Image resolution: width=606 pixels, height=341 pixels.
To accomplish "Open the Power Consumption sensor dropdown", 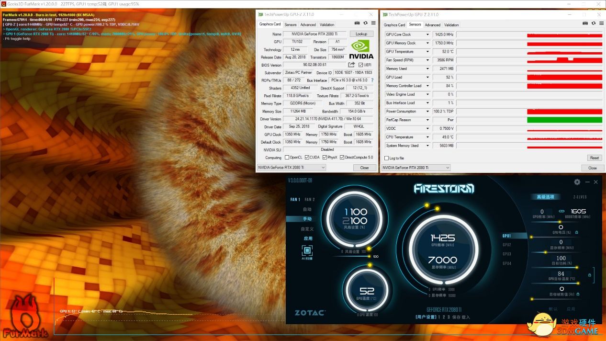I will [427, 112].
